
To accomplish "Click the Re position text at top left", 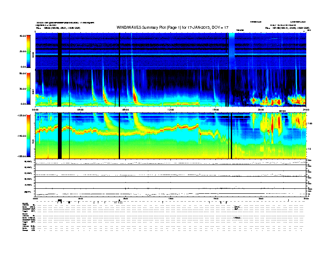I will tap(58, 28).
